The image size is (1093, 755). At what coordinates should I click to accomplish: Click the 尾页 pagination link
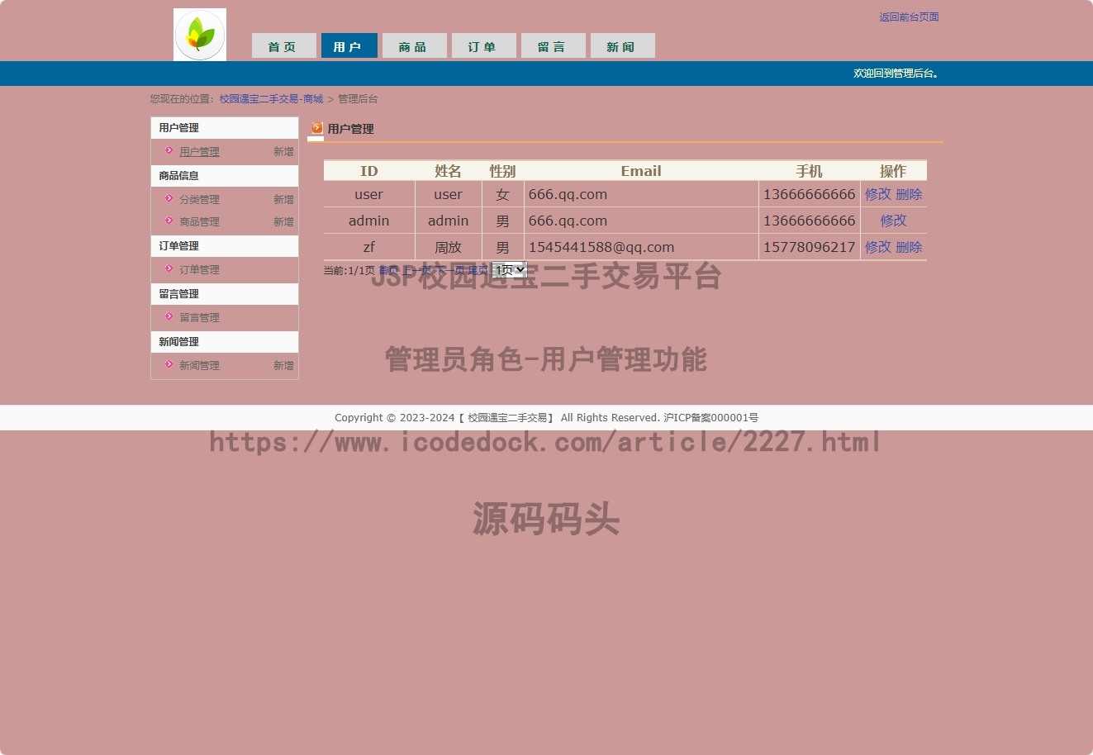(x=478, y=271)
